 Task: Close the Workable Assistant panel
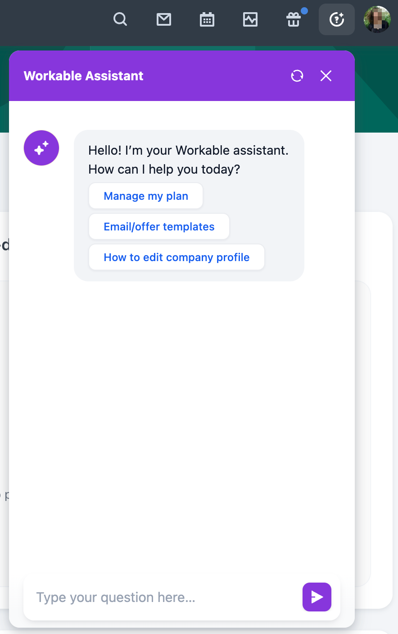[x=326, y=76]
